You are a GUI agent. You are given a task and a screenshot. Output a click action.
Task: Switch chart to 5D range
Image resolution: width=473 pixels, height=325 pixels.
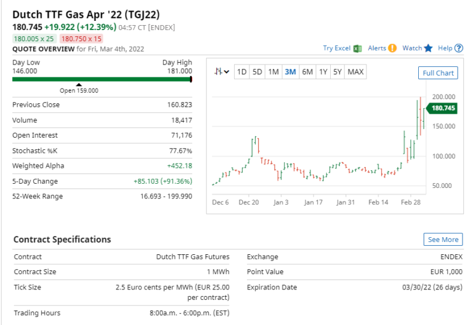(257, 72)
